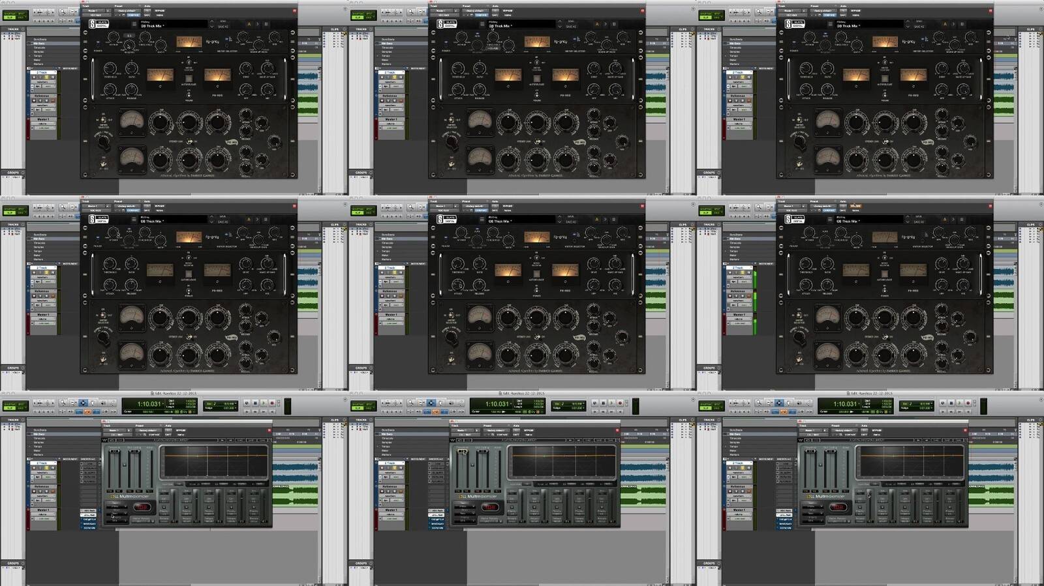1044x586 pixels.
Task: Click Slip edit mode button in bottom-left frame
Action: click(10, 408)
